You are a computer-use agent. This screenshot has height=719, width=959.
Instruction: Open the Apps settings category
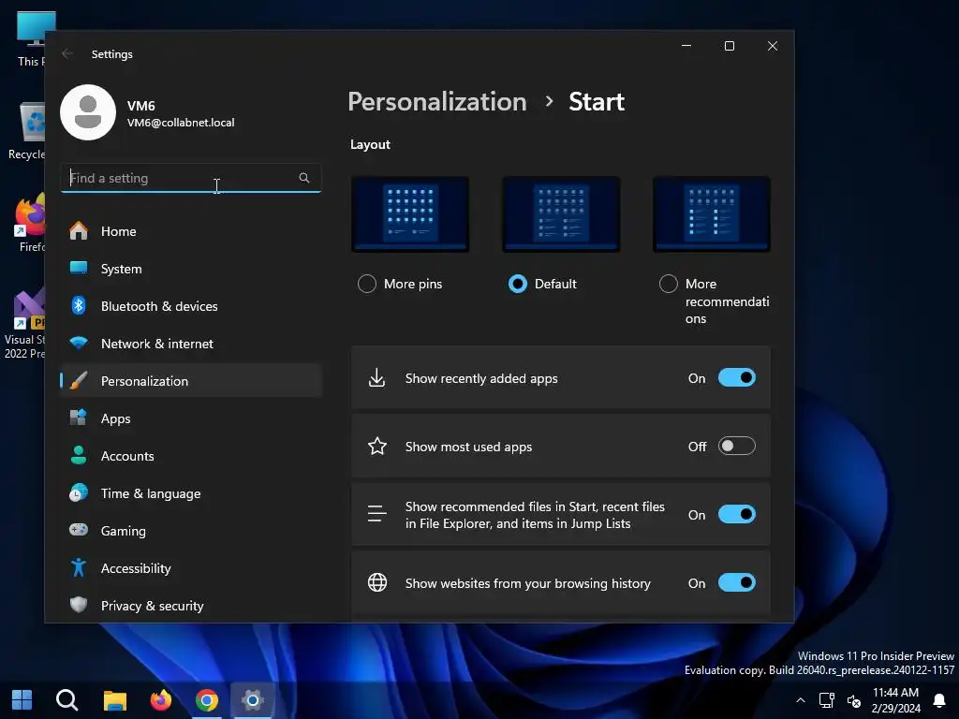click(191, 418)
